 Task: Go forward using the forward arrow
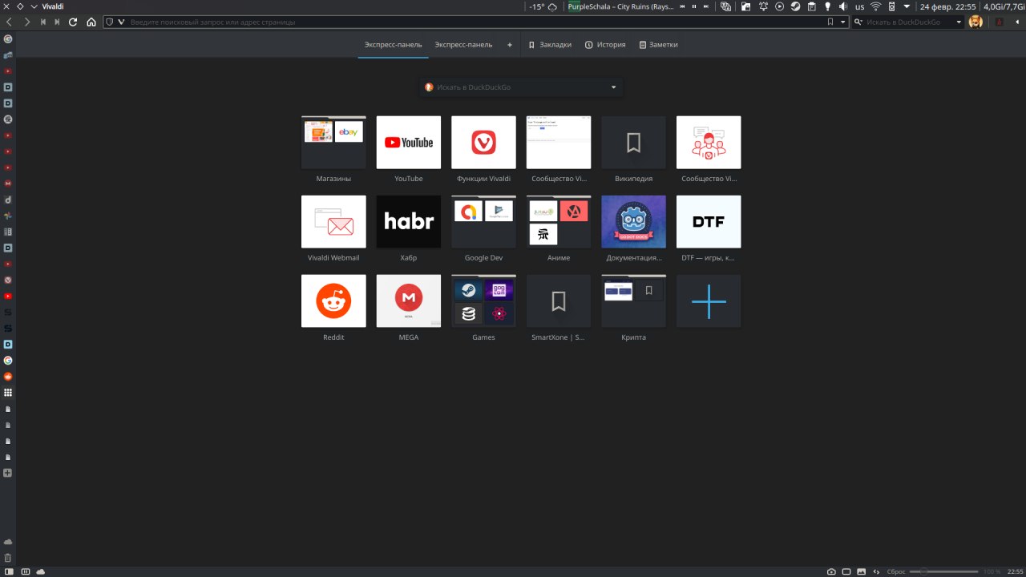tap(26, 22)
